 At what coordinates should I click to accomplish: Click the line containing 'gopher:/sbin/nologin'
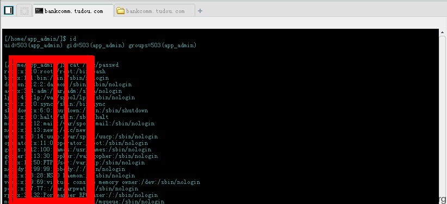pos(81,156)
